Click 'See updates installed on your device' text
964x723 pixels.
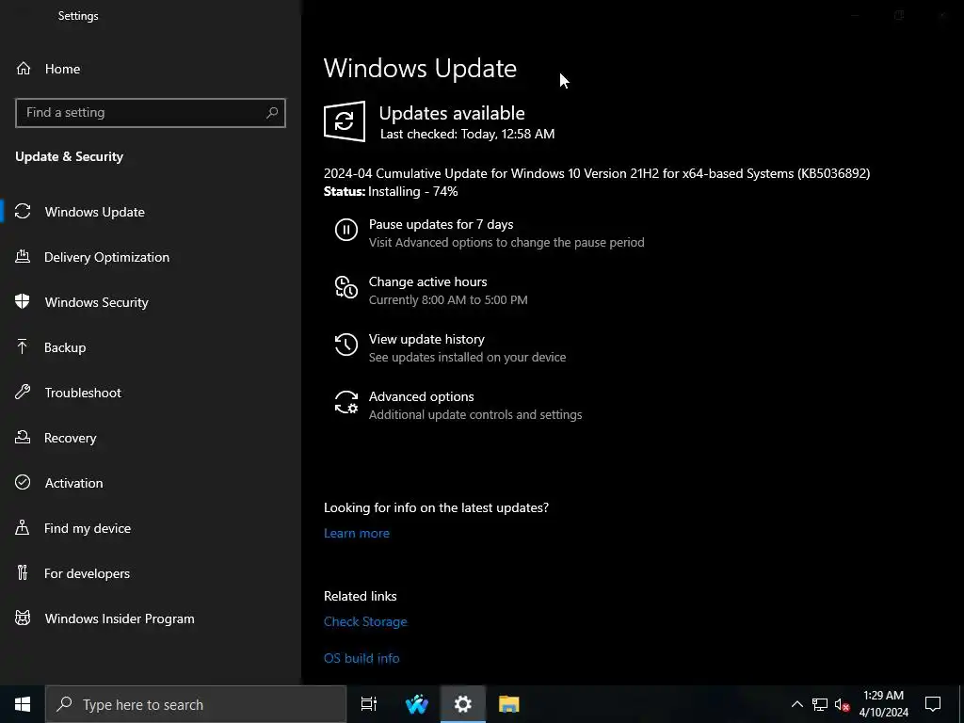(x=467, y=357)
